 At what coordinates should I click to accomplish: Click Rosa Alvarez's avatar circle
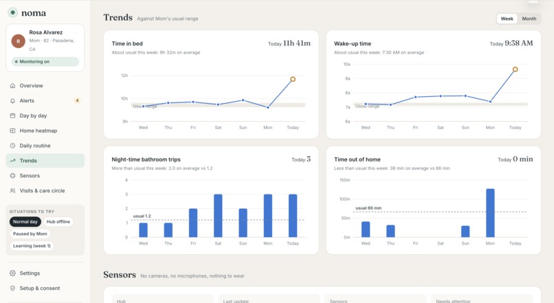click(x=19, y=41)
